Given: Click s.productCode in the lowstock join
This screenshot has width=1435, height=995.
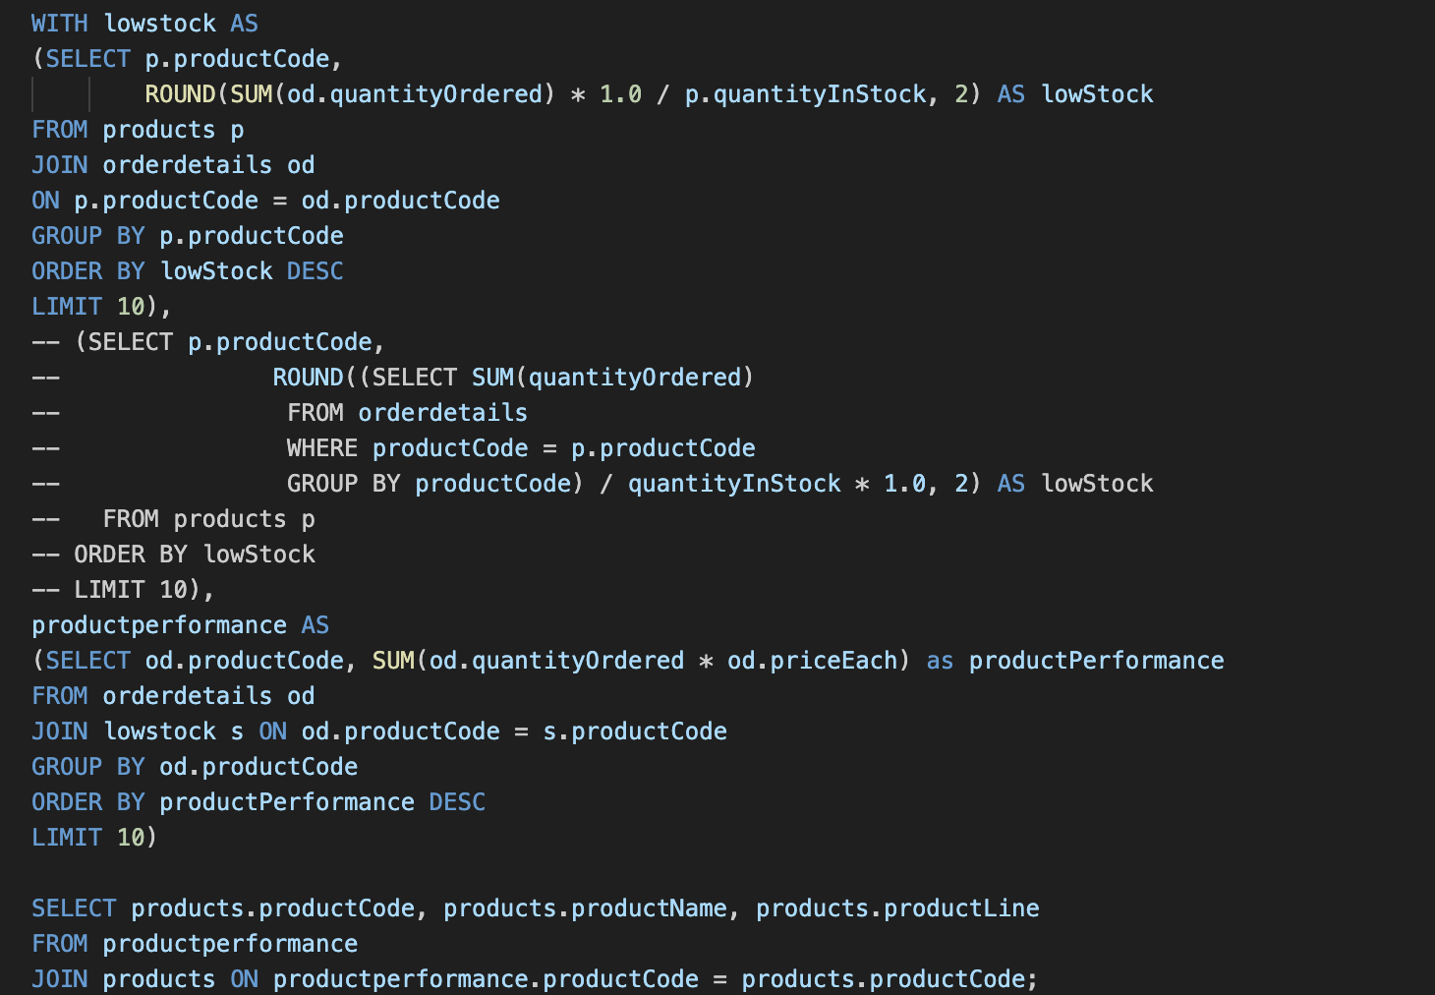Looking at the screenshot, I should point(635,732).
